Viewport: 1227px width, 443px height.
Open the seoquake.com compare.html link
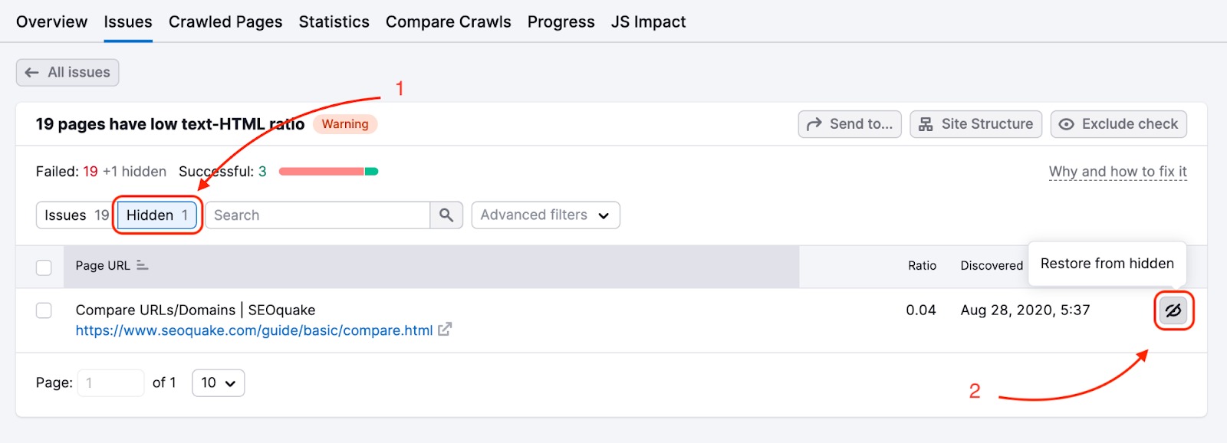(254, 330)
